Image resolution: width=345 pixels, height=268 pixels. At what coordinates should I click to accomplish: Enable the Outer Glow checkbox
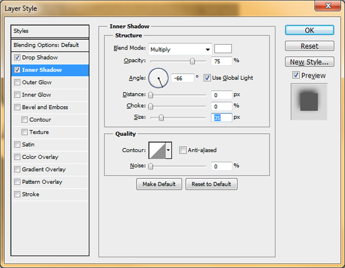tap(17, 82)
